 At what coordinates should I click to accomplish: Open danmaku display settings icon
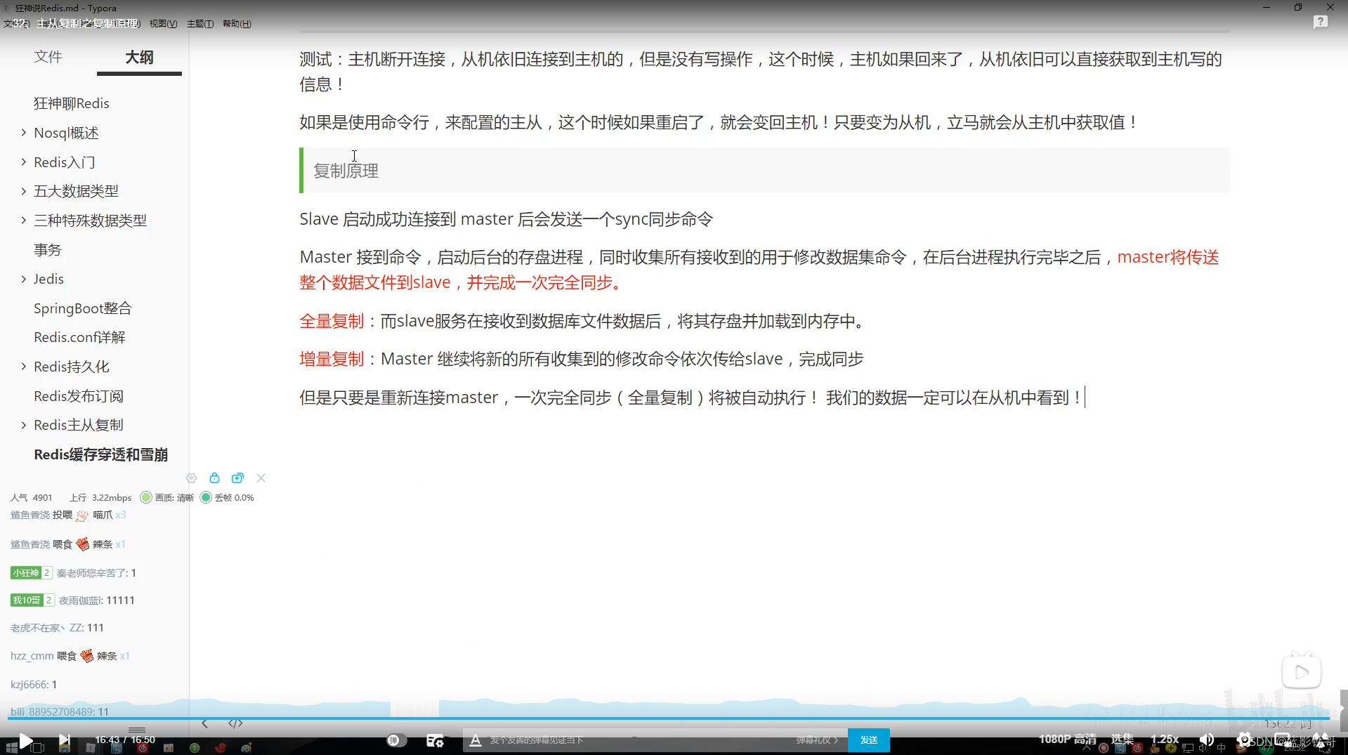point(435,740)
